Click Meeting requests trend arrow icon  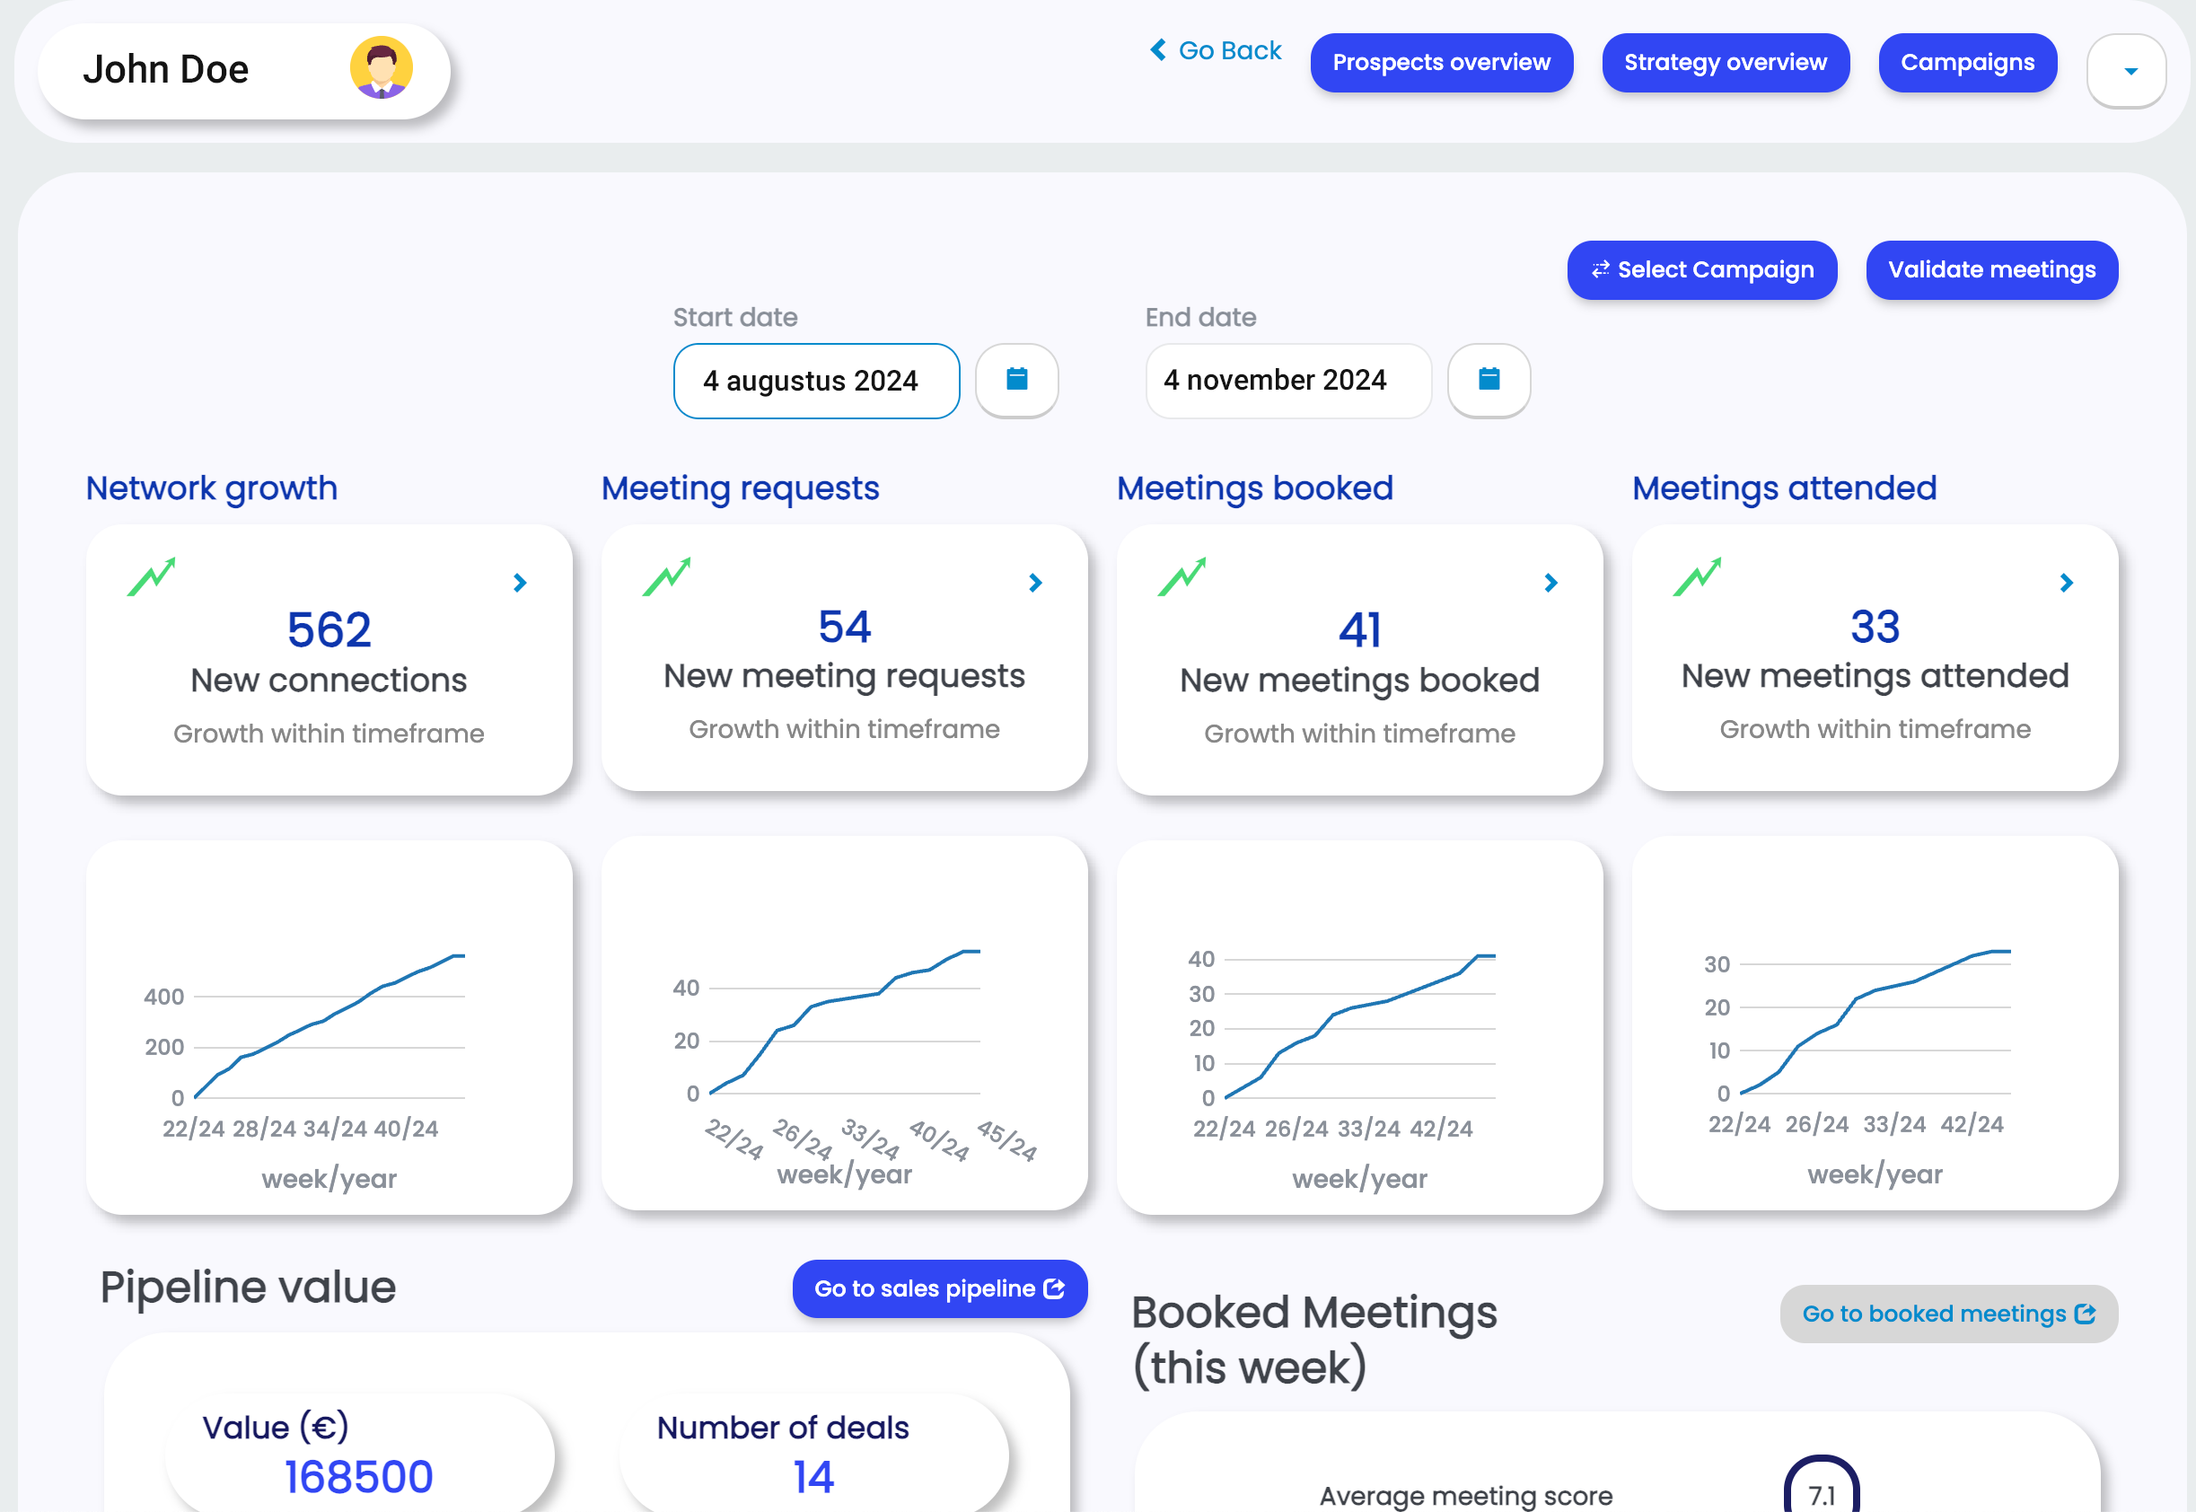[667, 577]
